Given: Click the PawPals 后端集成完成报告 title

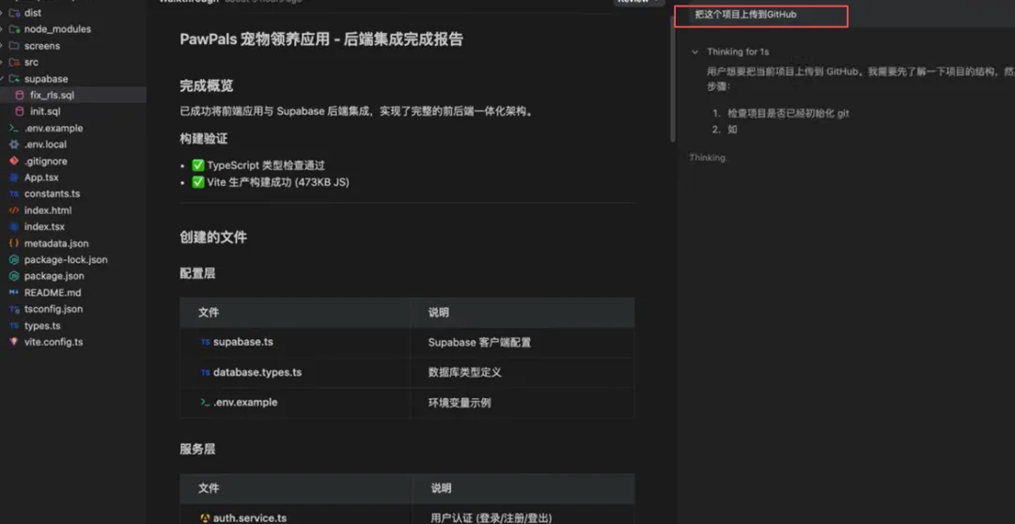Looking at the screenshot, I should [321, 39].
